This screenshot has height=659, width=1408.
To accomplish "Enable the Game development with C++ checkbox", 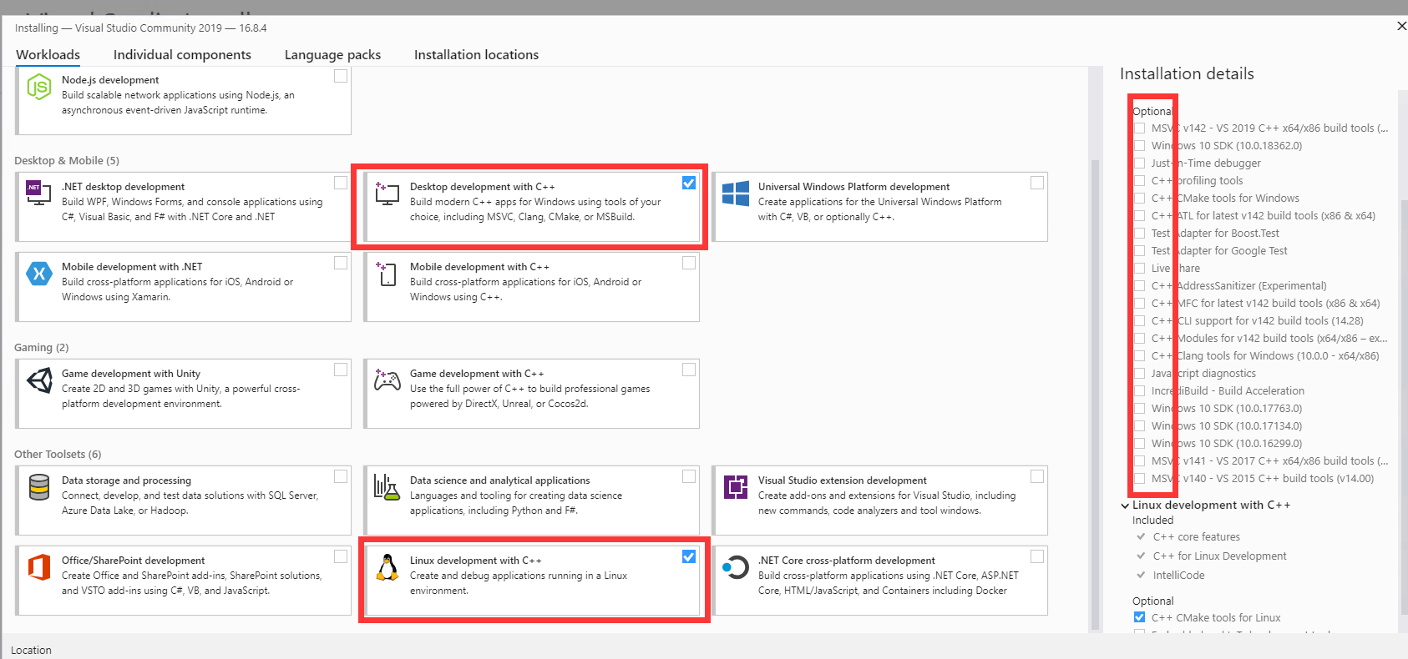I will click(688, 370).
